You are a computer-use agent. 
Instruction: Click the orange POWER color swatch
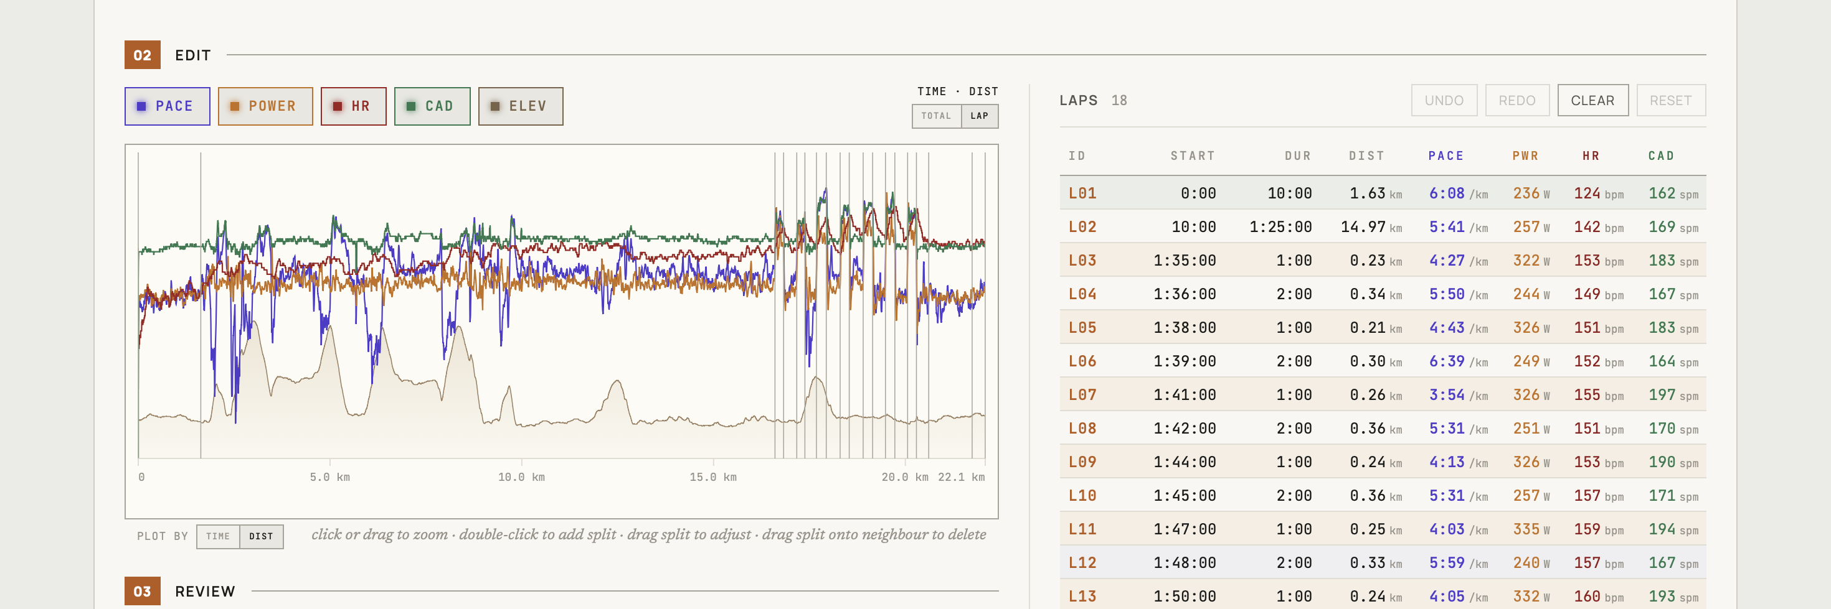235,106
